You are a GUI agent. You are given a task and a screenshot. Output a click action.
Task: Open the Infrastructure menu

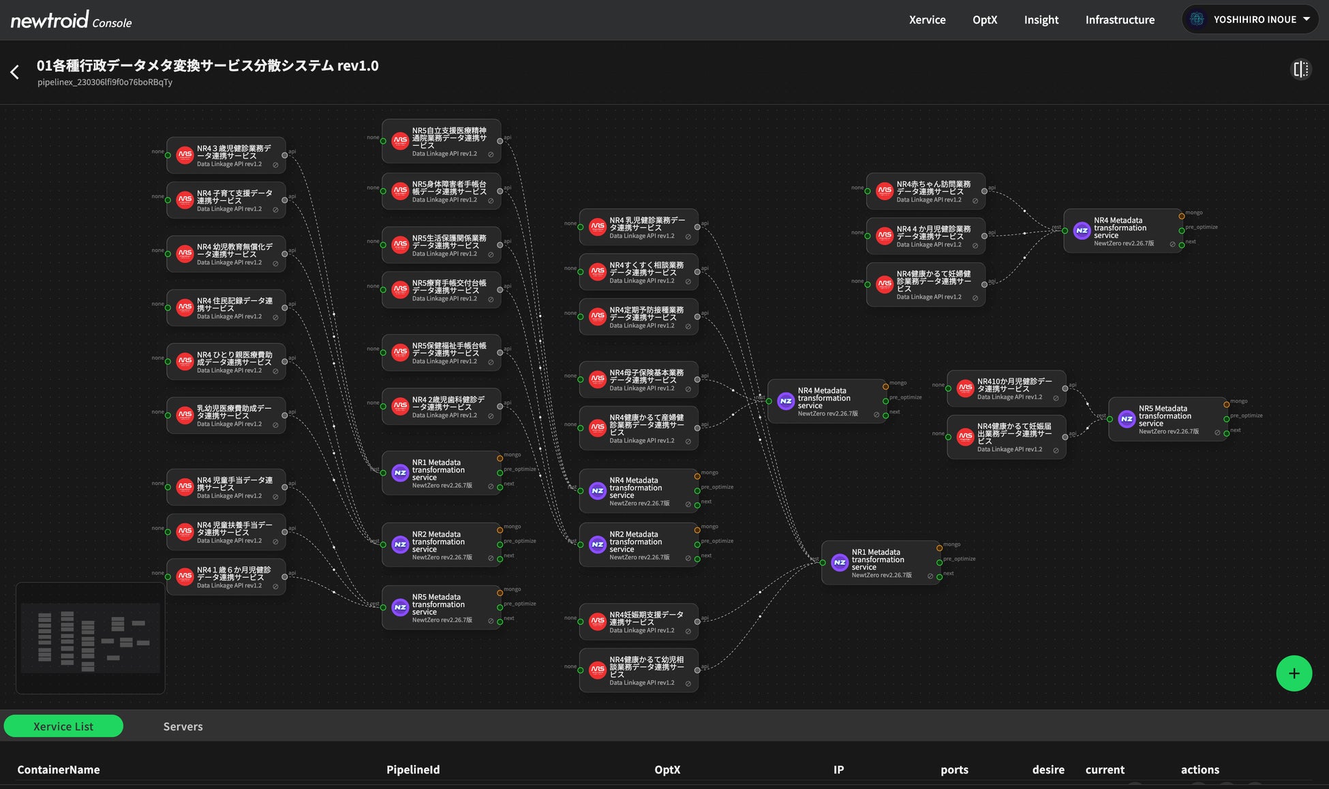pos(1119,20)
